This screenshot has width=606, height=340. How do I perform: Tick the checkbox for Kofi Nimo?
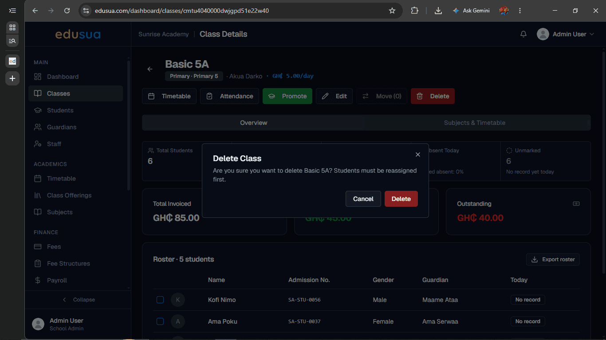pos(160,300)
